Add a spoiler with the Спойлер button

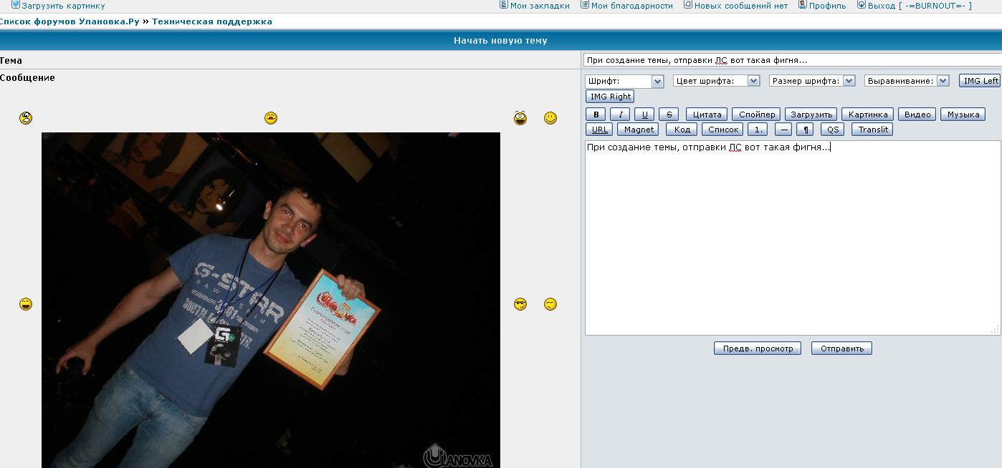(756, 114)
